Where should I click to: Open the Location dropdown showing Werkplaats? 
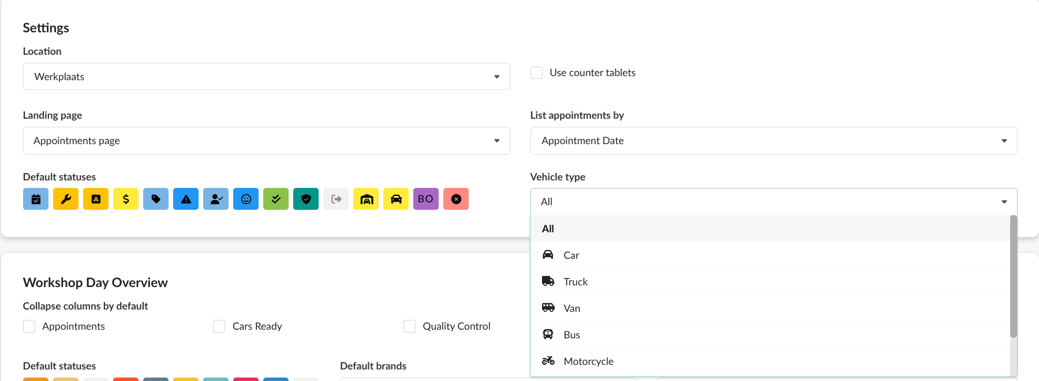click(x=266, y=77)
